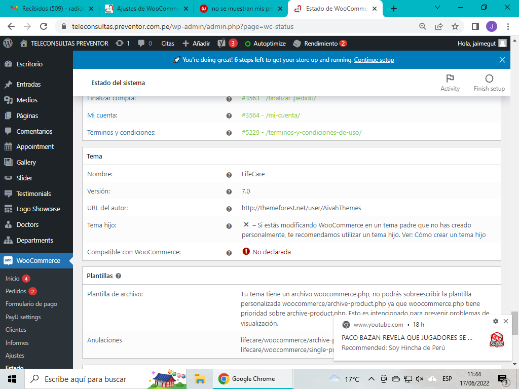The image size is (519, 389).
Task: Click help icon beside URL del autor
Action: tap(229, 209)
